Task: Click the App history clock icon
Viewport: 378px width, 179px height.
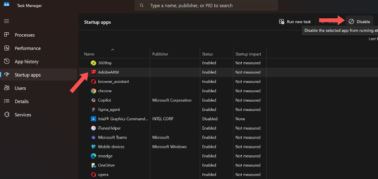Action: point(7,61)
